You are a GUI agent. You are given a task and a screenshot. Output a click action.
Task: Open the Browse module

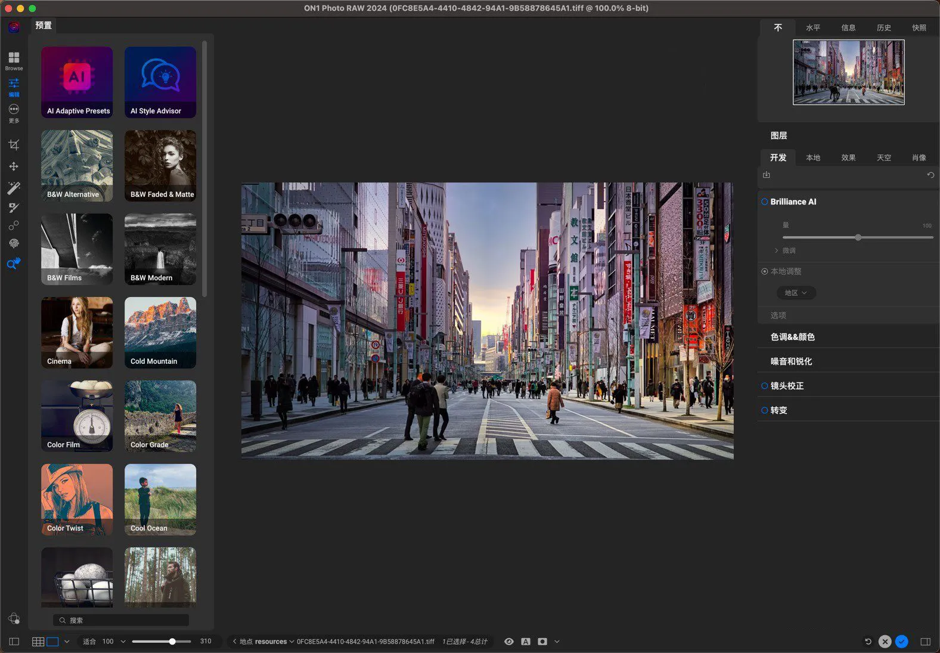pos(14,60)
